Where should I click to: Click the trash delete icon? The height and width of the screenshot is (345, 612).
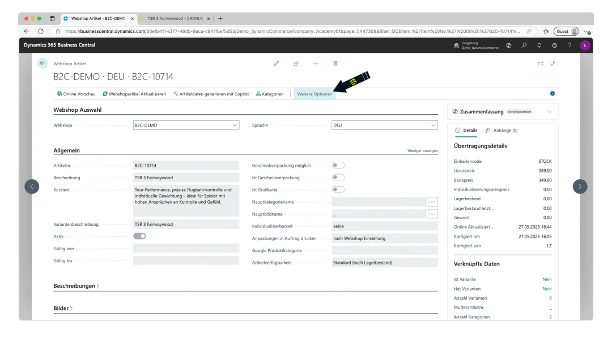(335, 64)
